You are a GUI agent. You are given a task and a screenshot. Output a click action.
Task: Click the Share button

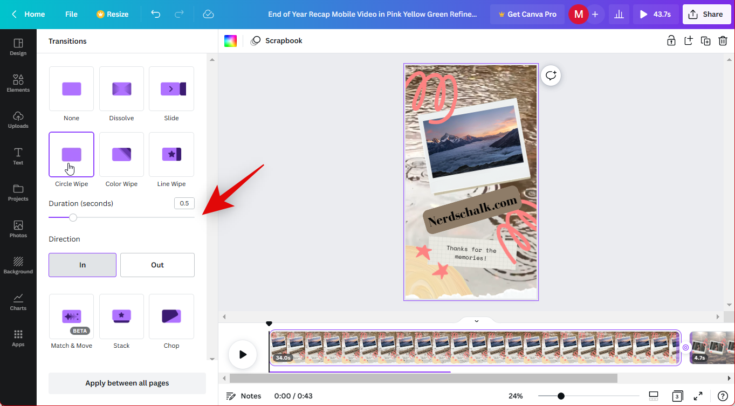click(x=706, y=15)
